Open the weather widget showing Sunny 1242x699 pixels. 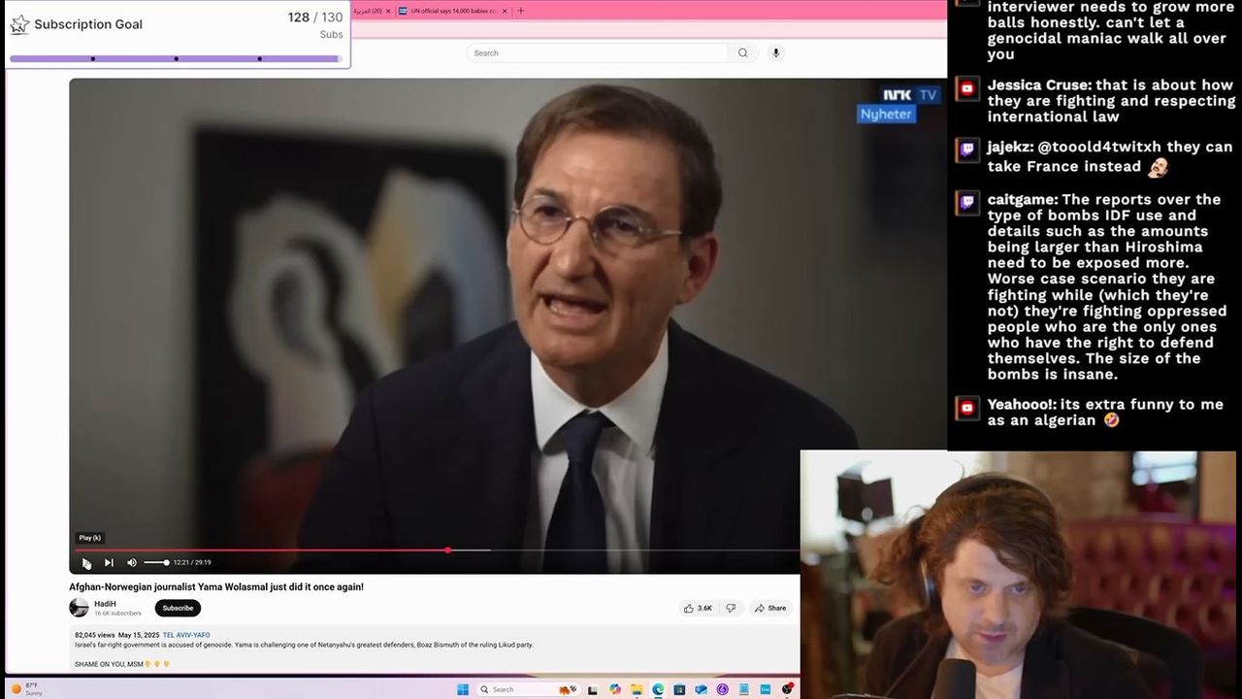[27, 689]
